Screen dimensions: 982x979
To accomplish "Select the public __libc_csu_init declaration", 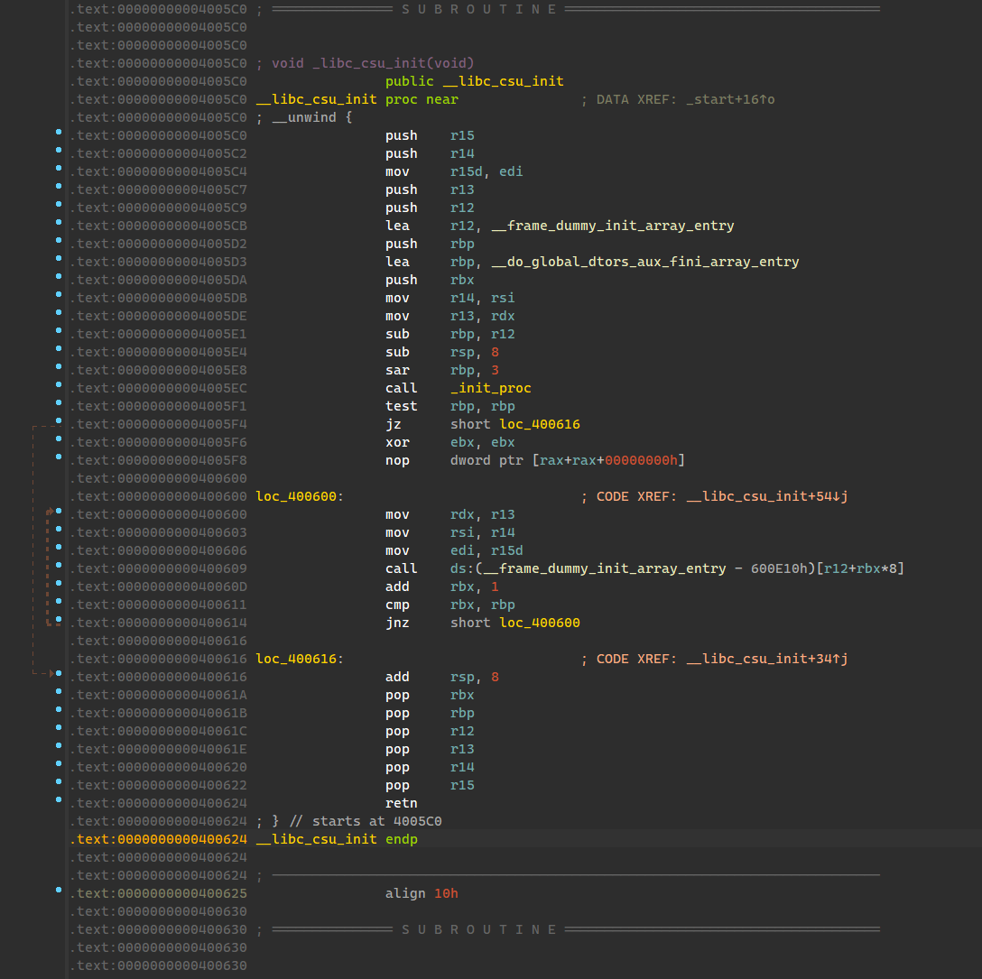I will (x=474, y=81).
